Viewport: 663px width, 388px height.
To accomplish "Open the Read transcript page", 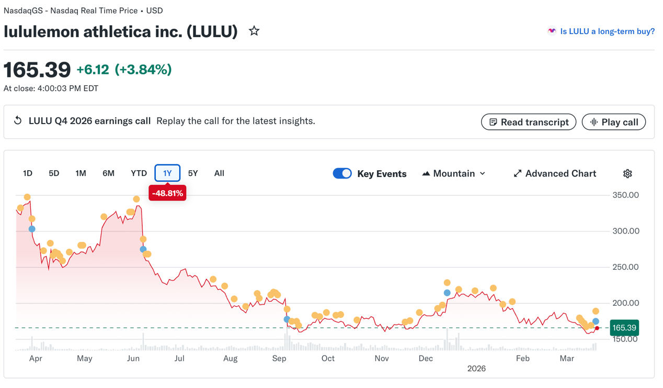I will [x=528, y=121].
